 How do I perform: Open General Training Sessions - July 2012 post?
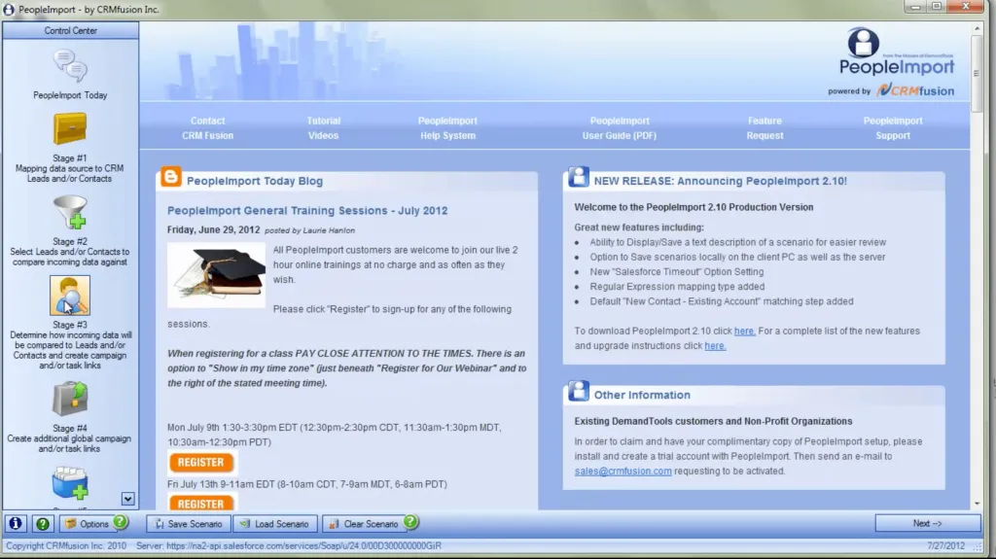coord(307,210)
